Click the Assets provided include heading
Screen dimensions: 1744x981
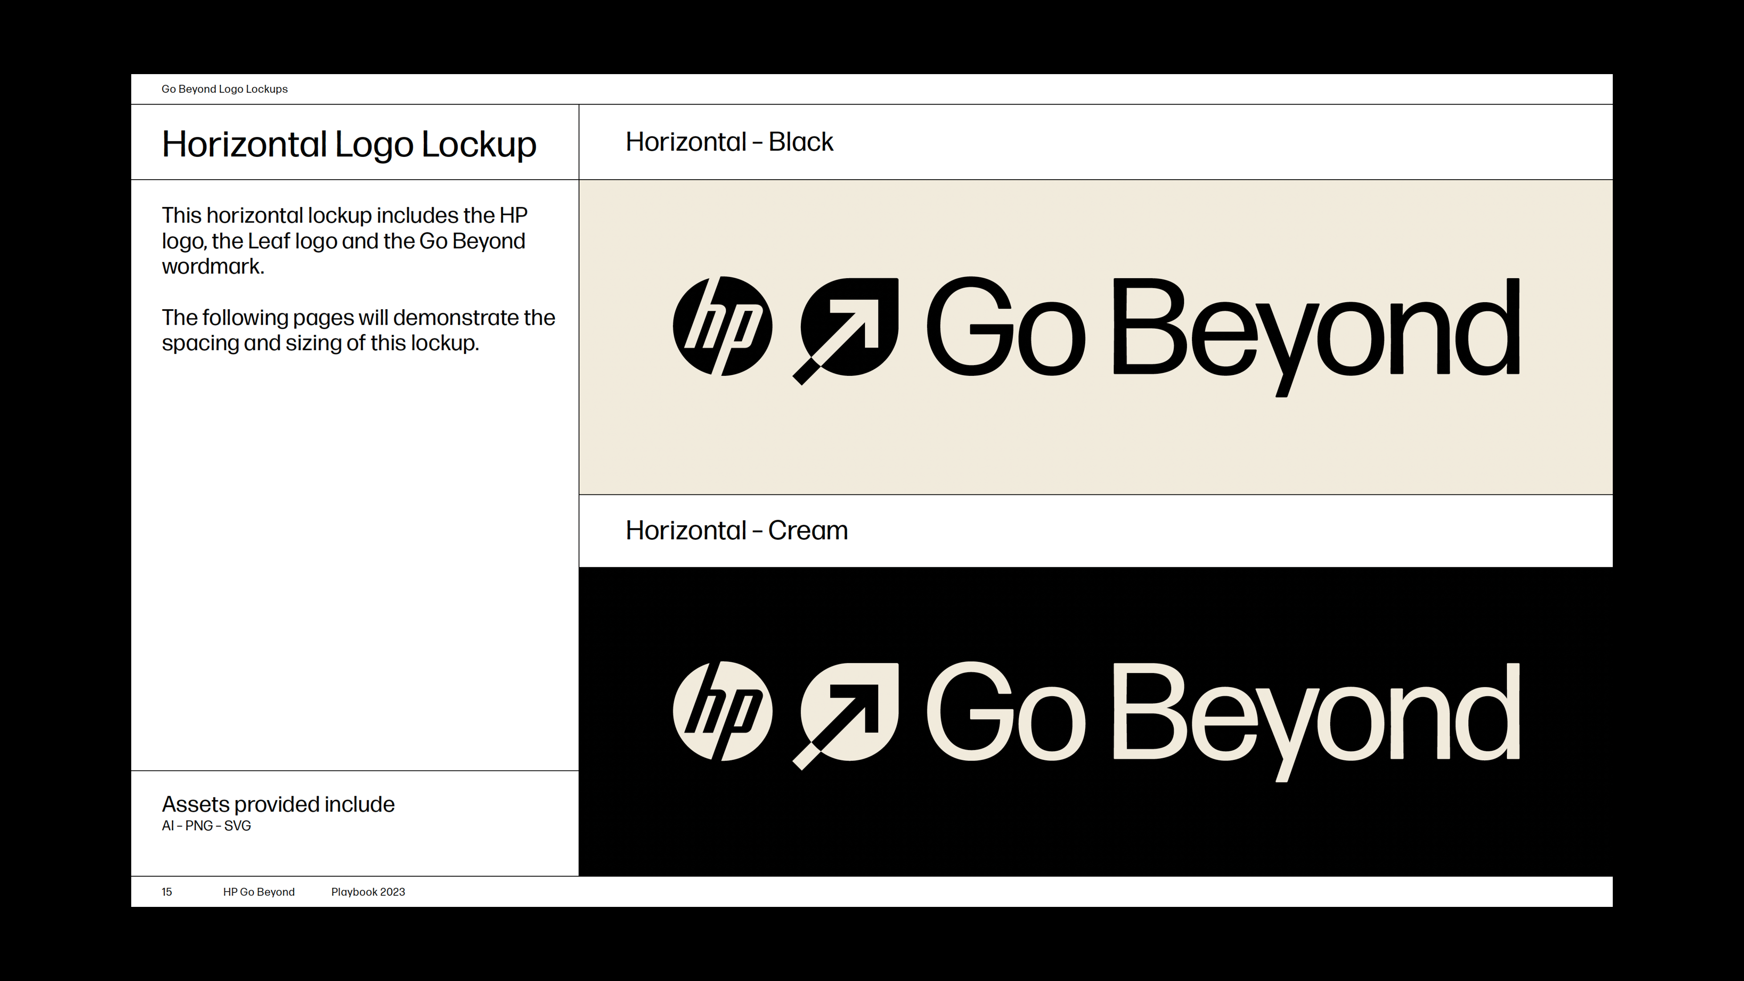(x=278, y=804)
